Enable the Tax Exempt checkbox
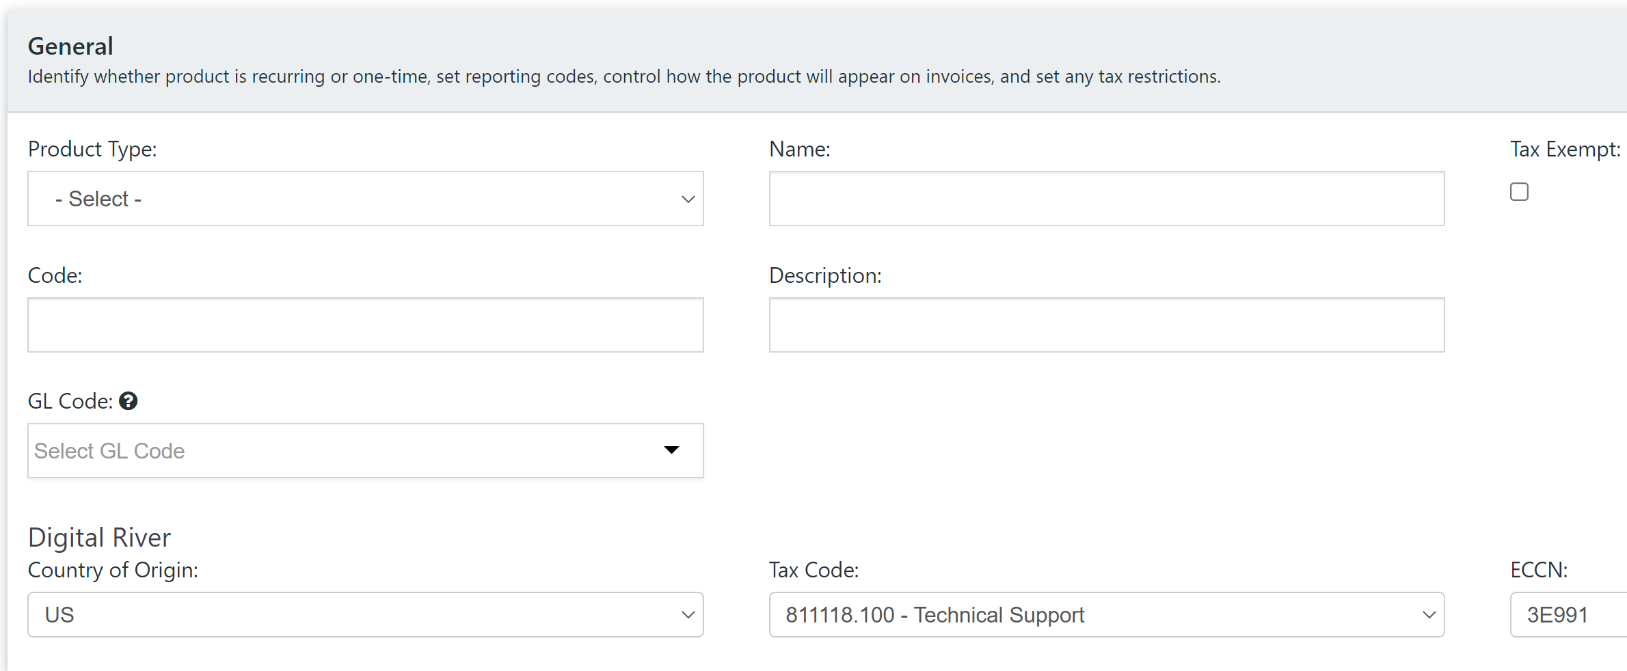This screenshot has height=671, width=1627. tap(1519, 192)
